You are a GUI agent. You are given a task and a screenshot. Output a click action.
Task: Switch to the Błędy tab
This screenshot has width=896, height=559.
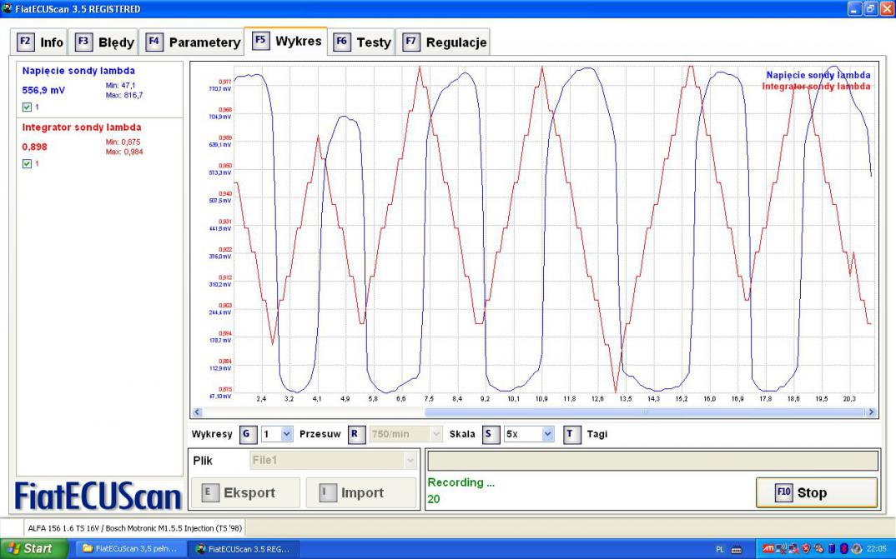coord(104,42)
